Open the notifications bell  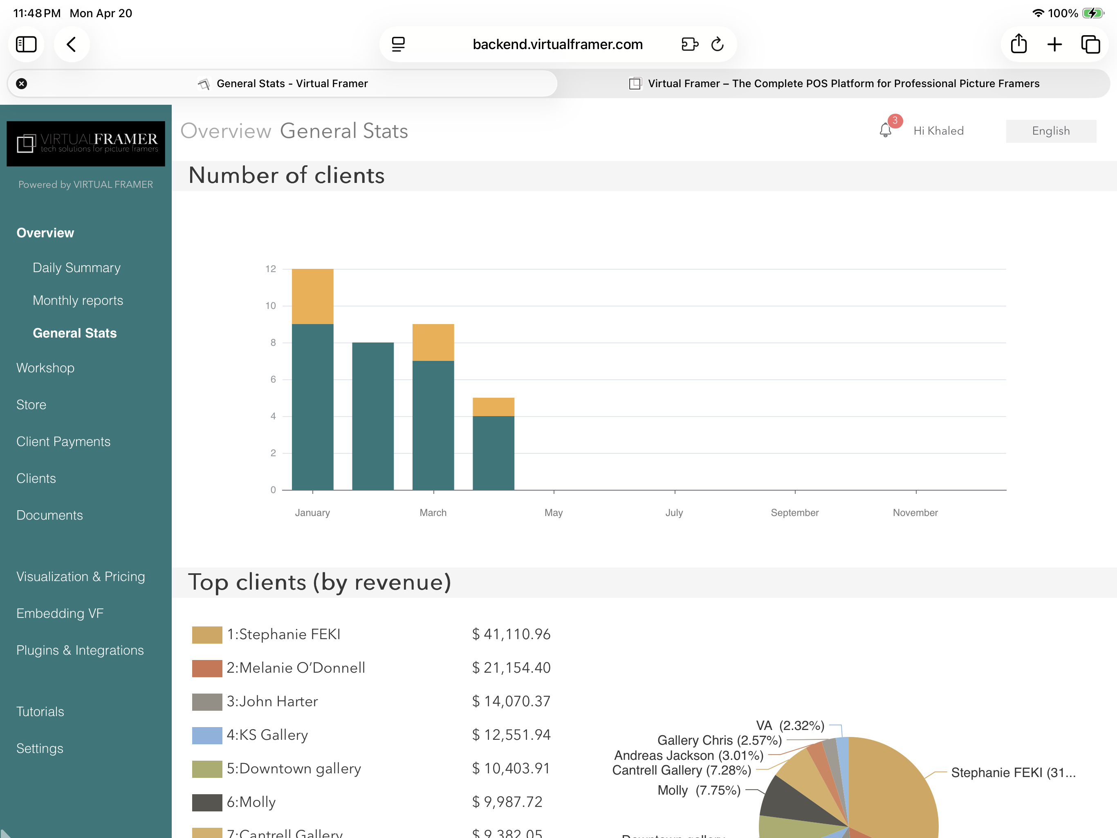pos(885,131)
